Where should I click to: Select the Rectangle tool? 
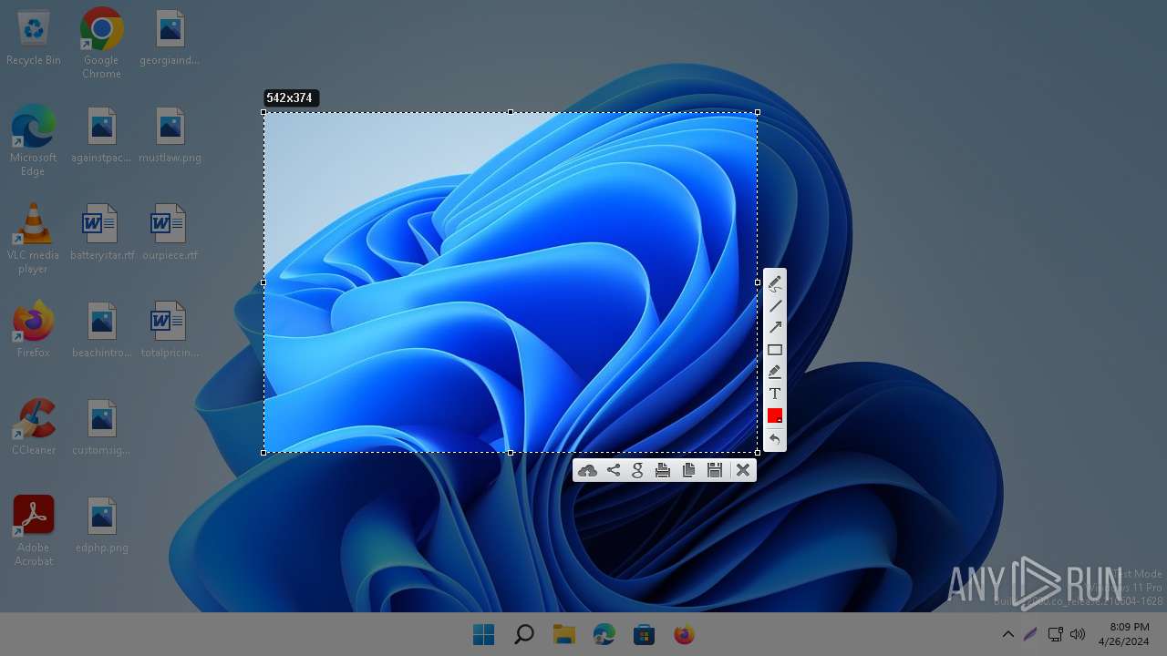tap(775, 350)
